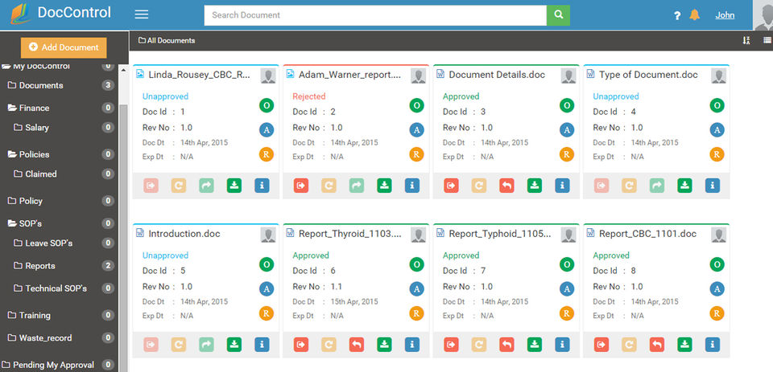Check out Document Details.doc

[451, 186]
